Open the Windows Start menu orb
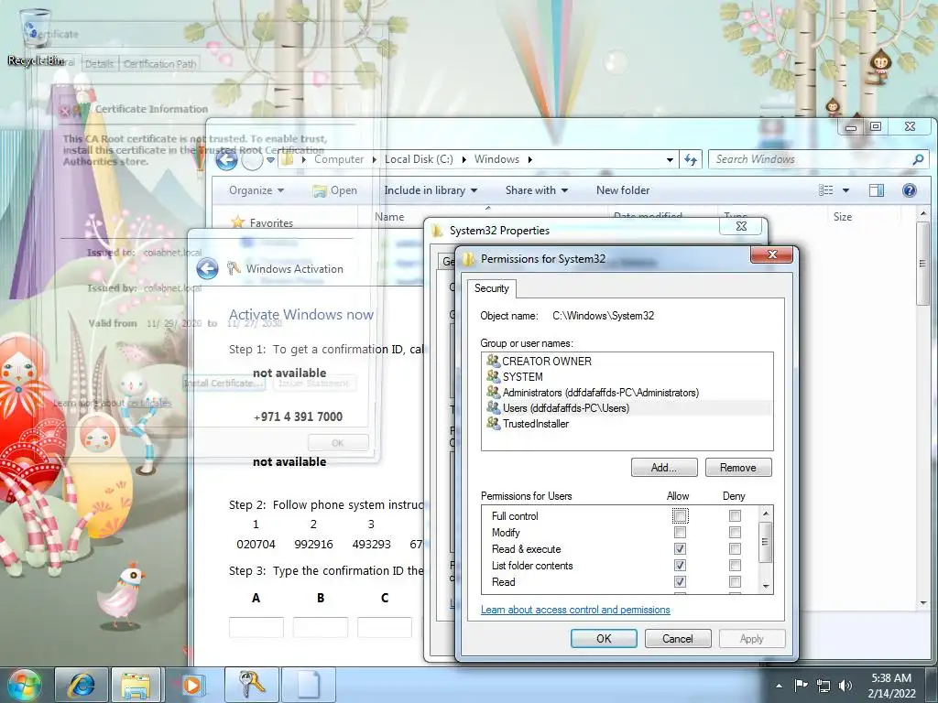This screenshot has width=938, height=703. tap(24, 685)
